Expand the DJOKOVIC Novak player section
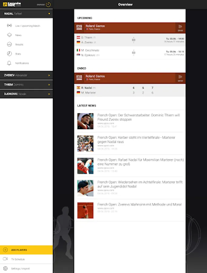This screenshot has width=207, height=273. point(26,94)
